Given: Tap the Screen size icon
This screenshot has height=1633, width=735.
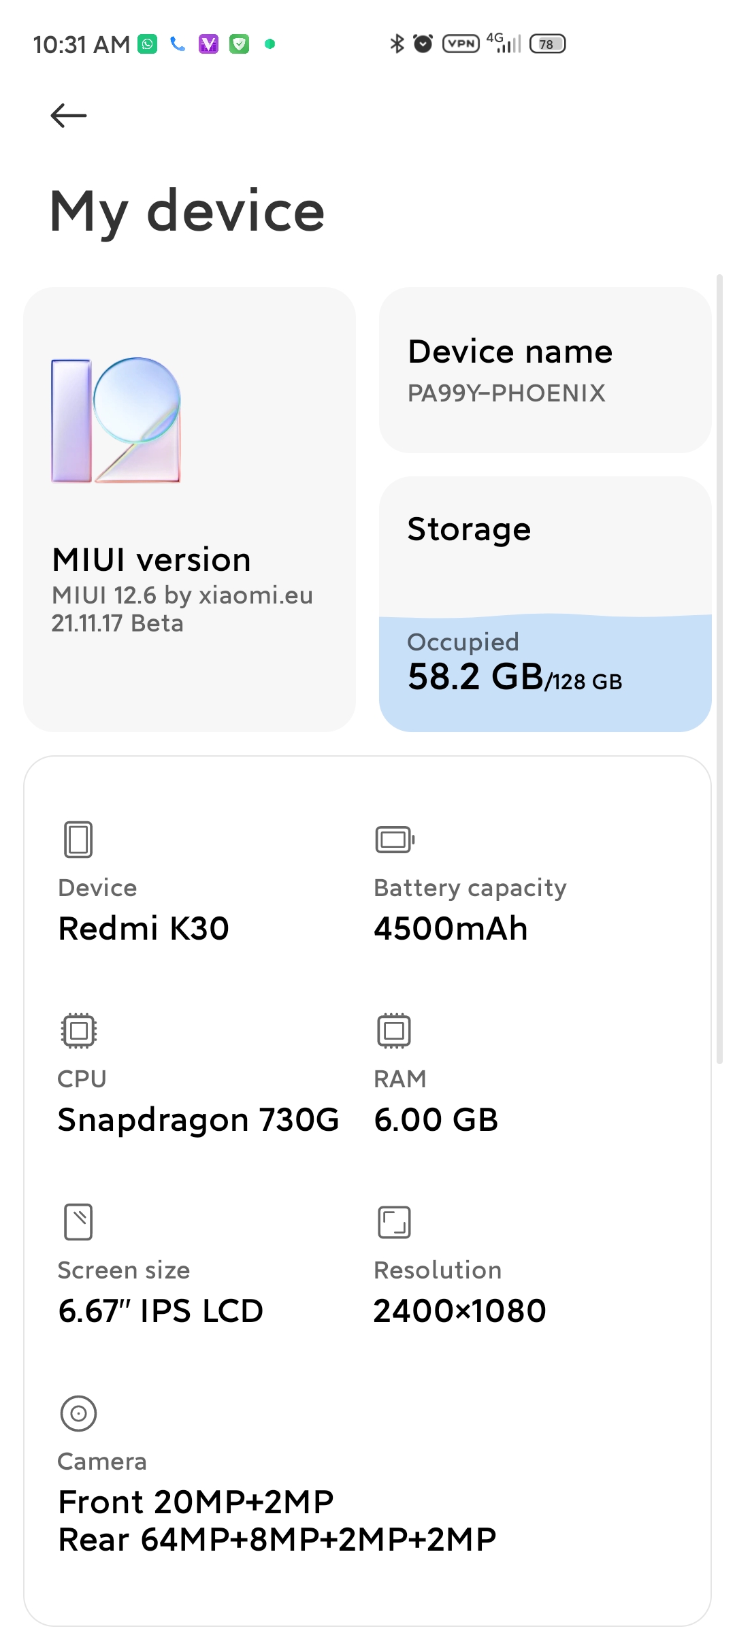Looking at the screenshot, I should [x=78, y=1222].
